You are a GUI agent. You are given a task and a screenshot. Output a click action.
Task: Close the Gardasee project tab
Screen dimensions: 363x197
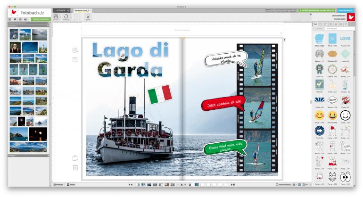(91, 11)
